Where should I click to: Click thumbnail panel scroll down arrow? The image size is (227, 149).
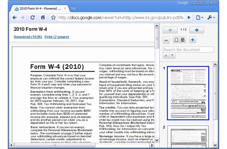pos(215,145)
